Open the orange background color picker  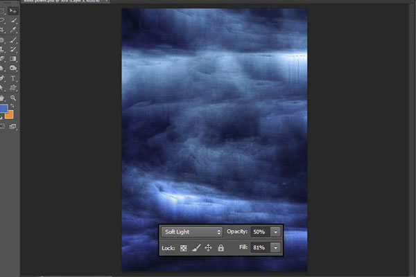tap(9, 114)
